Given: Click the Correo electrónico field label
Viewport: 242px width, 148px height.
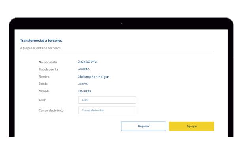Looking at the screenshot, I should 51,110.
